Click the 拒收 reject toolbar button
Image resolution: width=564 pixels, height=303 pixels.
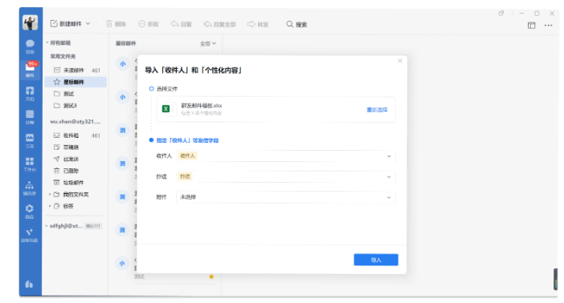click(149, 24)
